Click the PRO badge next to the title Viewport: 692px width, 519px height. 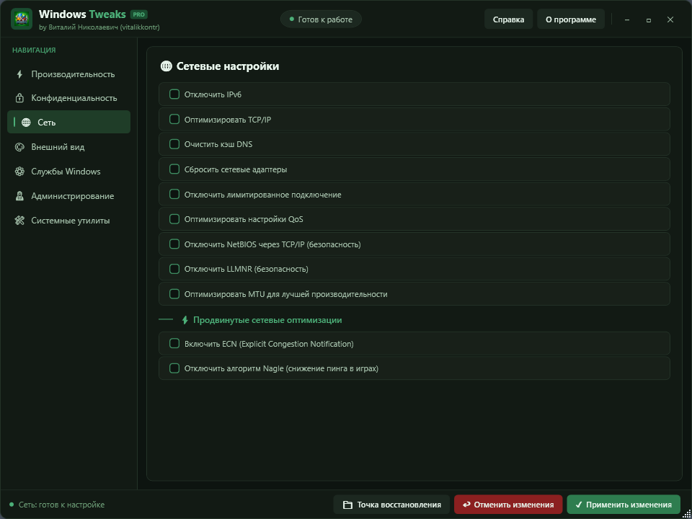139,14
